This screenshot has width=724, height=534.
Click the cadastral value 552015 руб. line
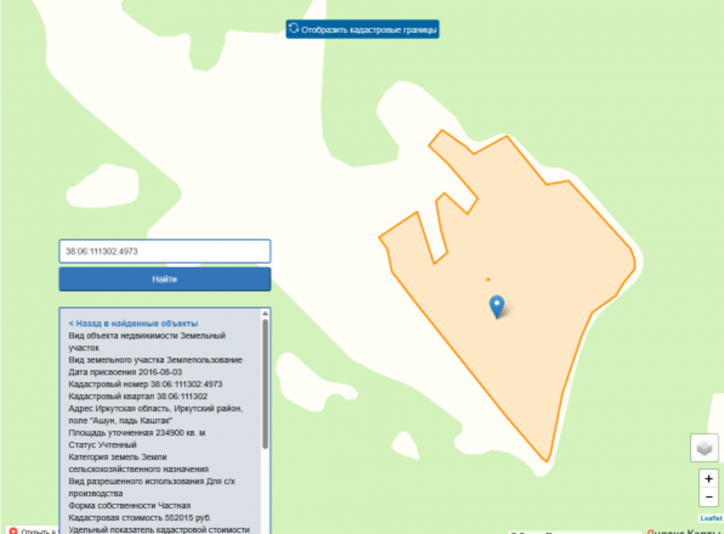[x=140, y=518]
